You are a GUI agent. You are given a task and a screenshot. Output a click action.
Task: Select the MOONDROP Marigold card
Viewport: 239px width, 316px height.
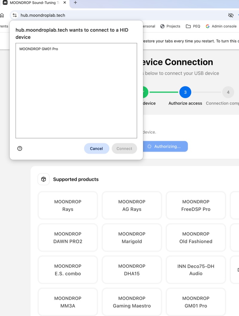point(132,238)
